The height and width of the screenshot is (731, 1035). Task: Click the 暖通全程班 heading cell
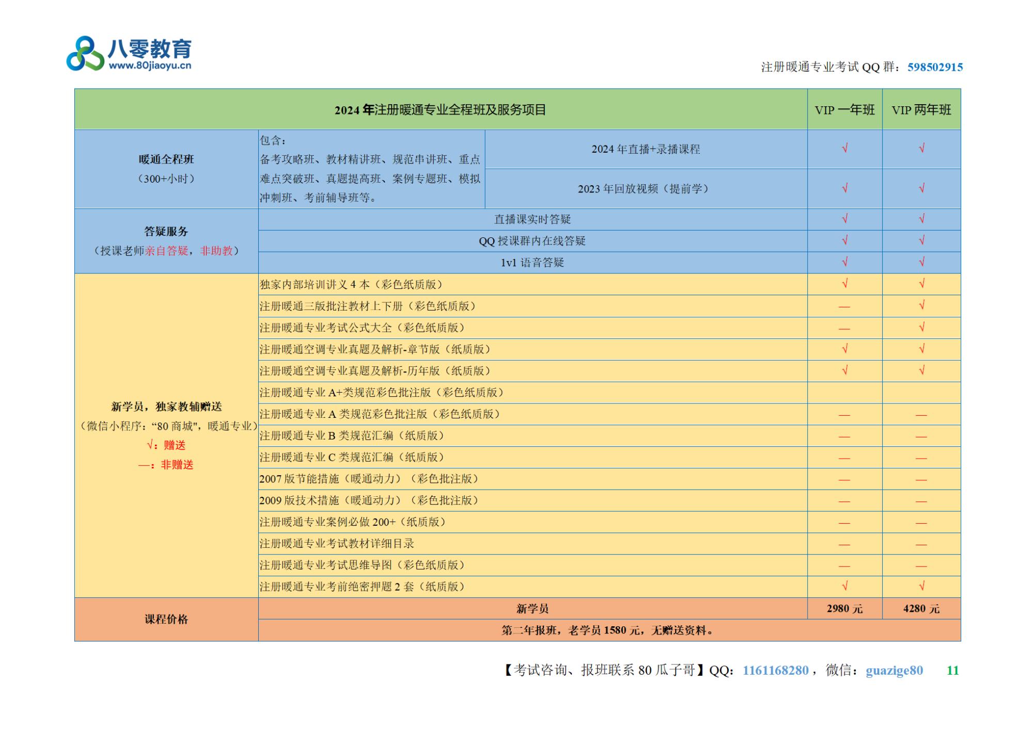click(166, 159)
